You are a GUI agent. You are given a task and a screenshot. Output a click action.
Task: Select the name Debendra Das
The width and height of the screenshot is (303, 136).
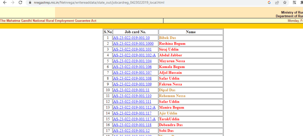coord(171,125)
